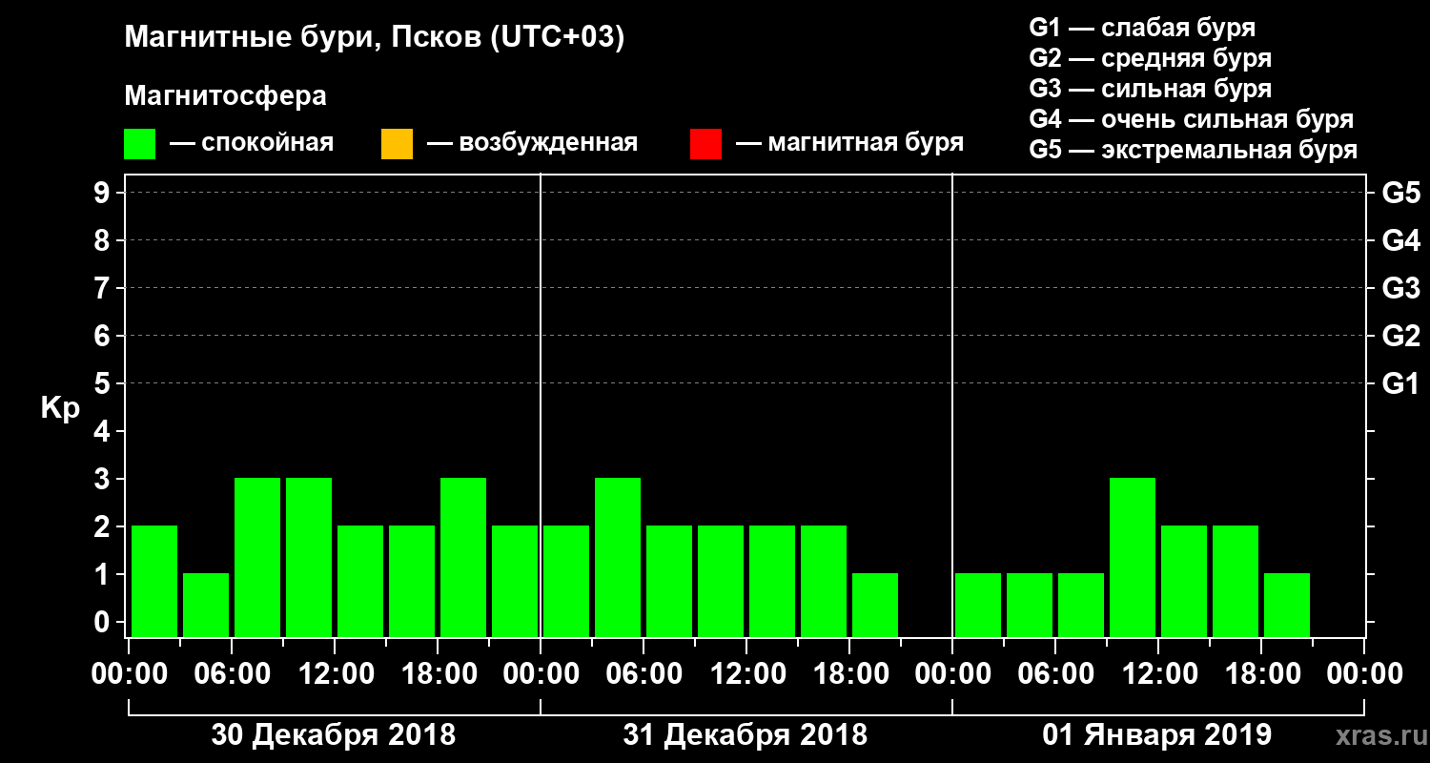The height and width of the screenshot is (763, 1430).
Task: Click the 'G5' label on the right axis
Action: pyautogui.click(x=1400, y=193)
